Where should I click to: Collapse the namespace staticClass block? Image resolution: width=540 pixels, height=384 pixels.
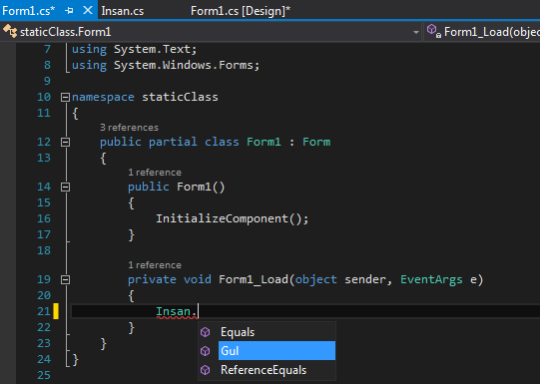pos(65,98)
